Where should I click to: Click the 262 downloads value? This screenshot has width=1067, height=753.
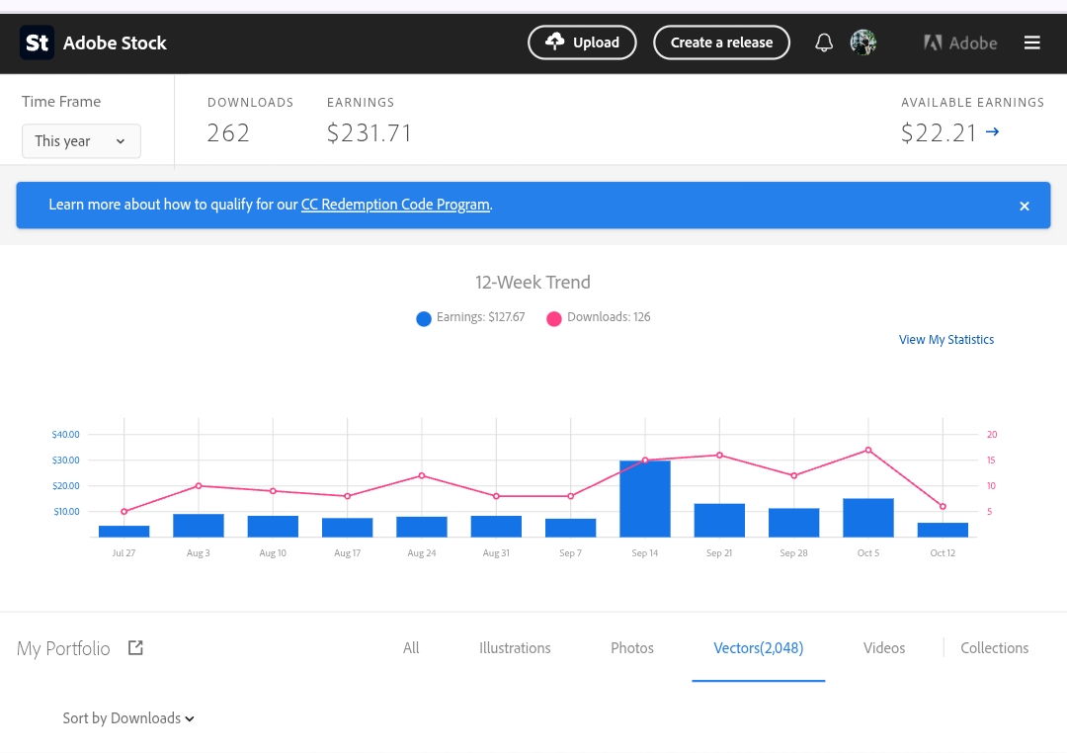point(228,132)
